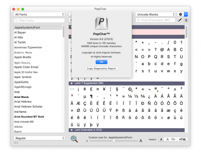Screen dimensions: 201x152
Task: Click the pound sign £ character
Action: click(91, 89)
